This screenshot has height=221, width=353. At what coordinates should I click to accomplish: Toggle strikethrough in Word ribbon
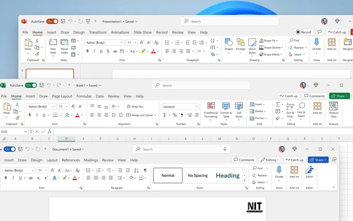[31, 178]
